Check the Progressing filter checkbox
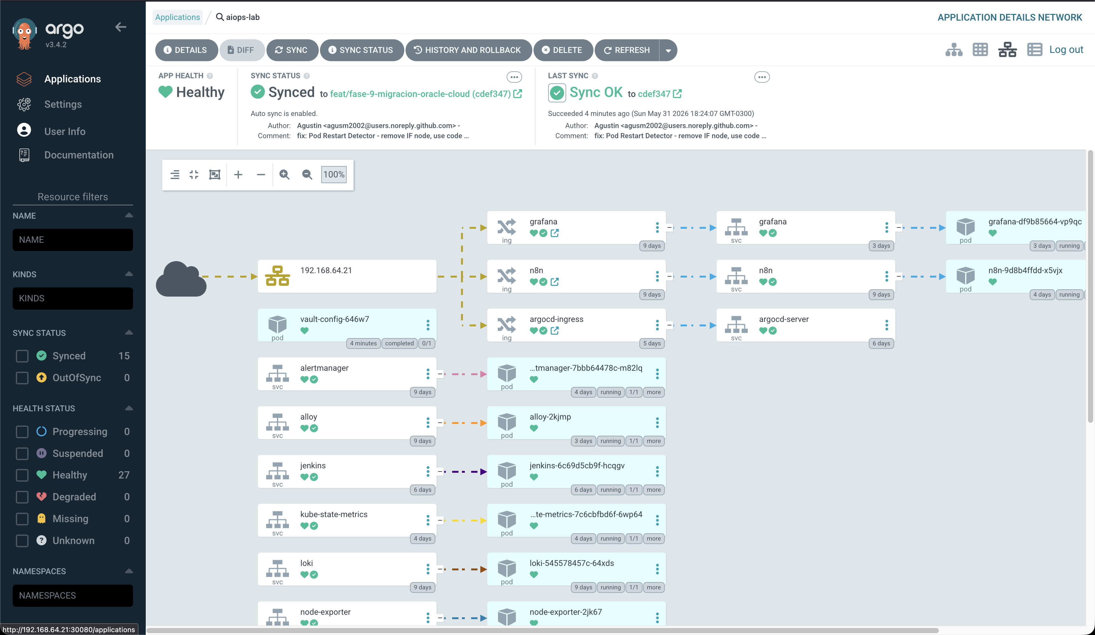Viewport: 1095px width, 635px height. (x=22, y=432)
